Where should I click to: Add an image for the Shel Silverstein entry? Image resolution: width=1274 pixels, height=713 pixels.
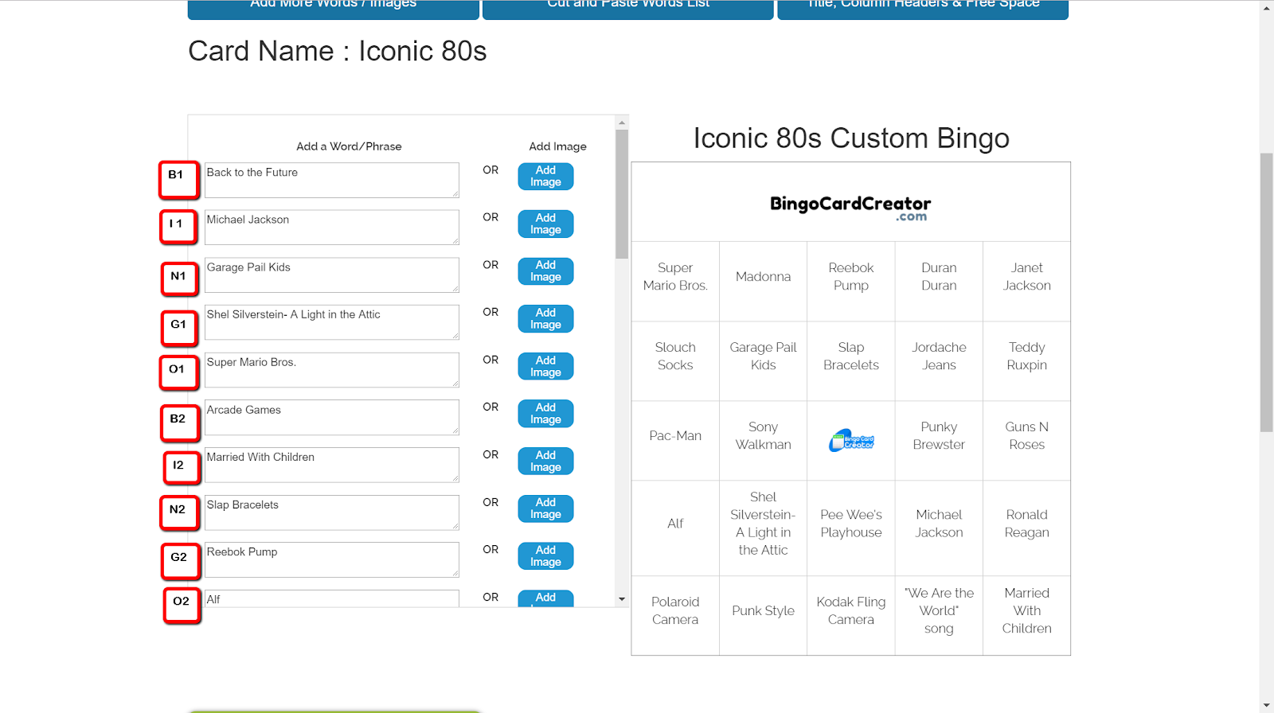(x=545, y=319)
